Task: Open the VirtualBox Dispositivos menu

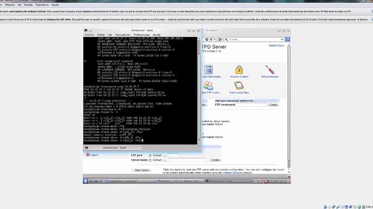Action: (x=42, y=5)
